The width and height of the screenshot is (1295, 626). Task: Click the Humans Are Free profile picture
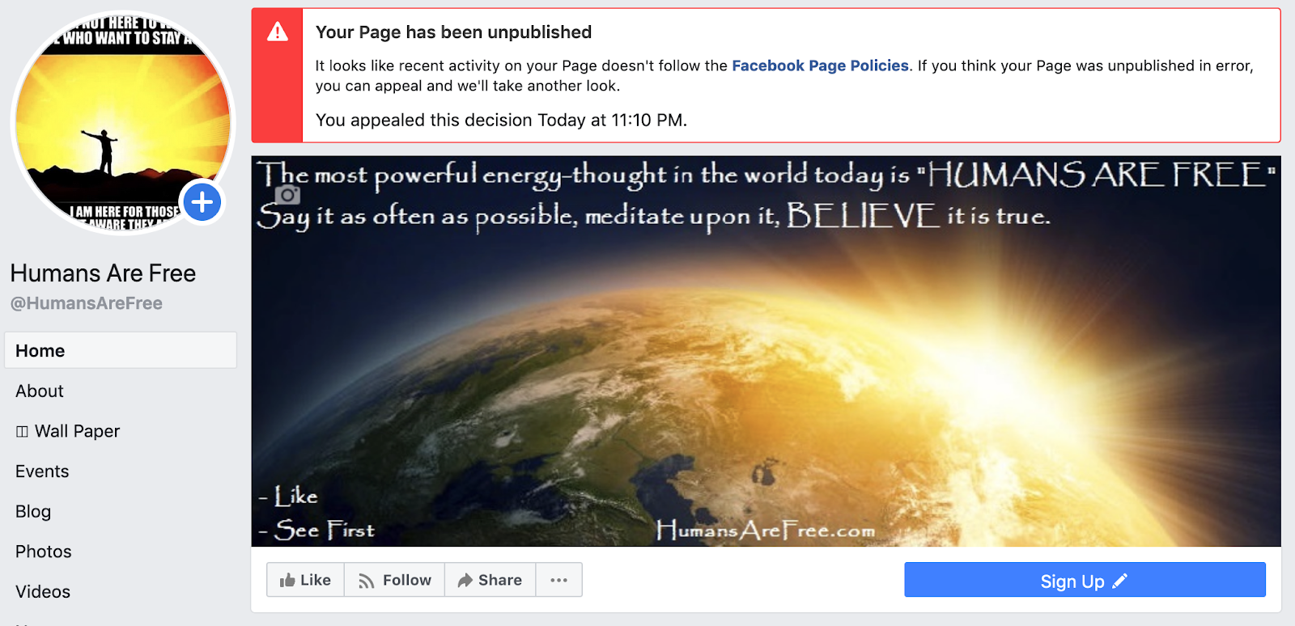point(123,123)
